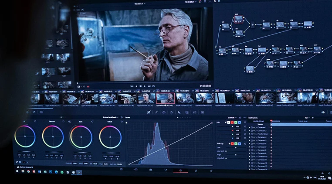
Task: Open the 3D stereoscopic palette icon
Action: point(202,112)
